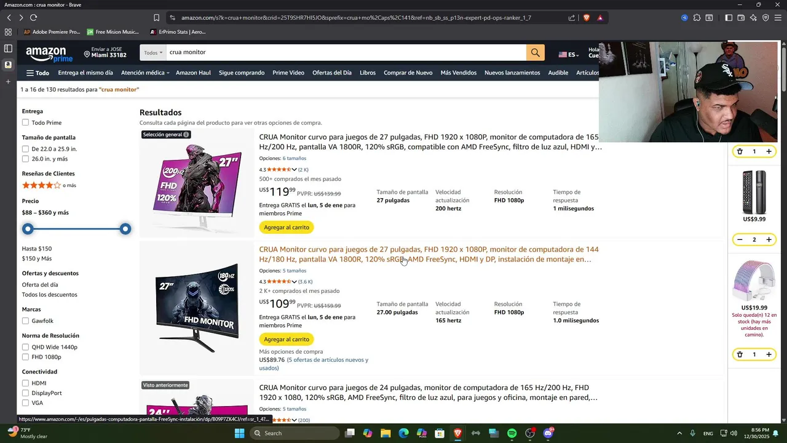787x443 pixels.
Task: Check the HDMI connectivity checkbox
Action: pyautogui.click(x=25, y=383)
